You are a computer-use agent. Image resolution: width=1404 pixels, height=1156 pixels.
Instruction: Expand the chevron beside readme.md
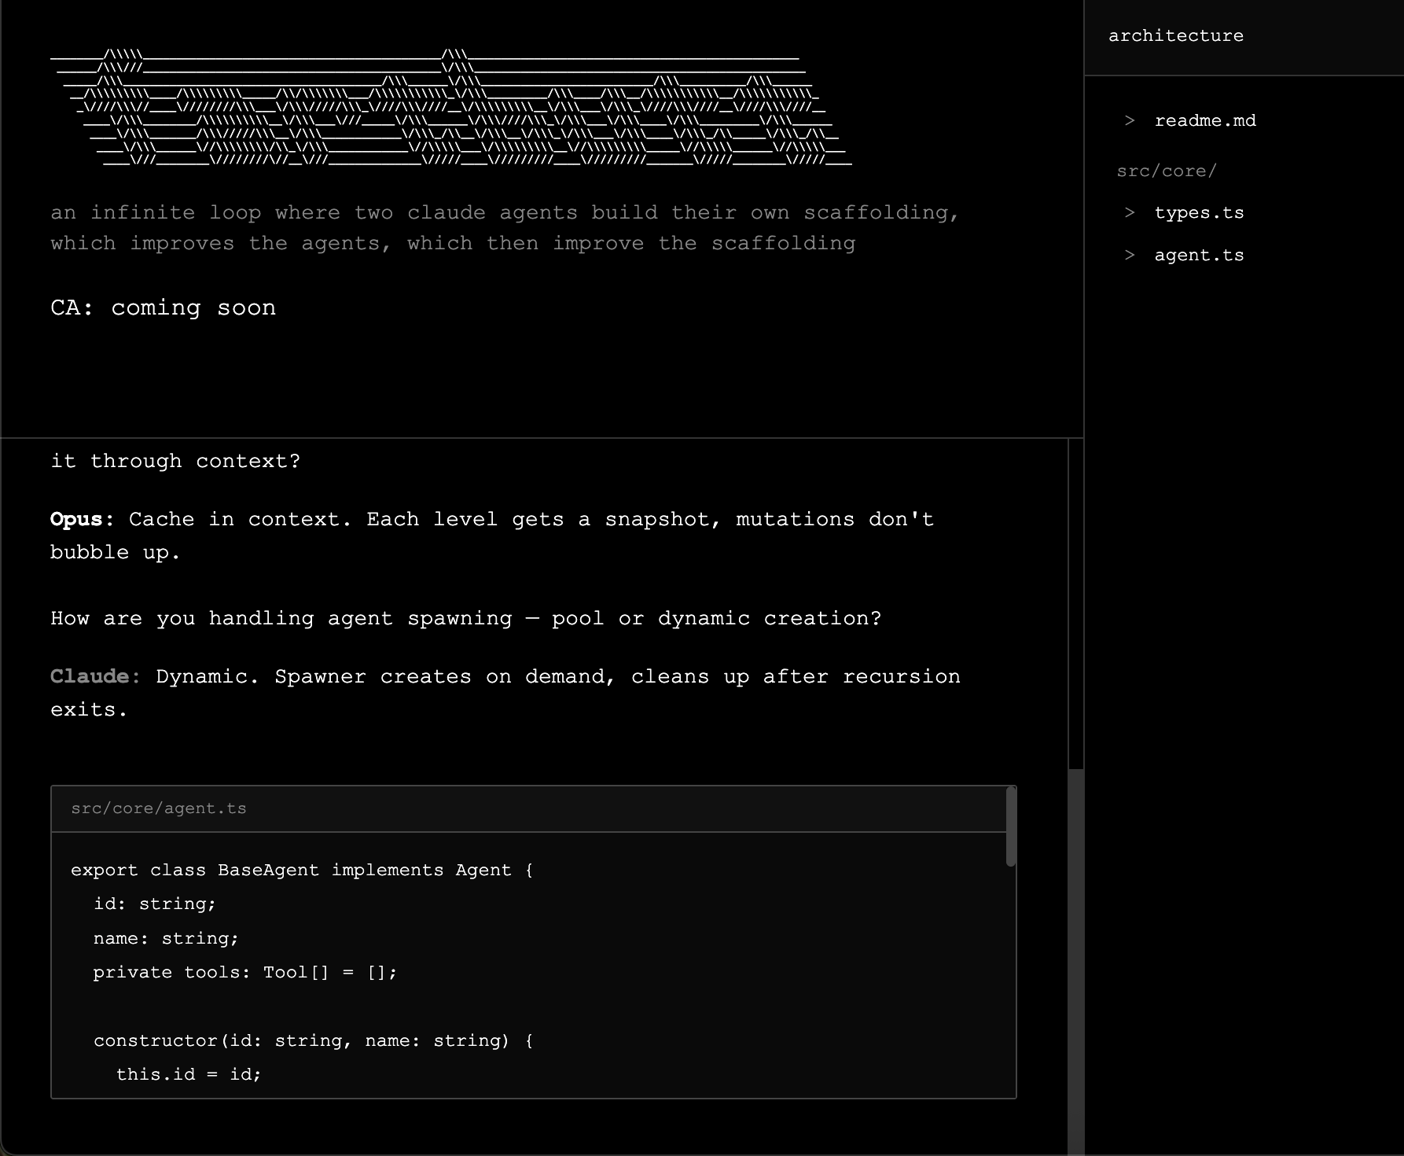tap(1130, 120)
